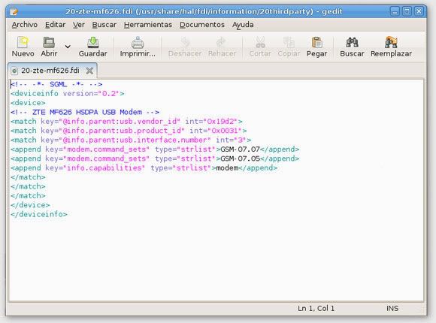Expand the recent files arrow beside Abrir
The width and height of the screenshot is (436, 323).
pyautogui.click(x=68, y=47)
